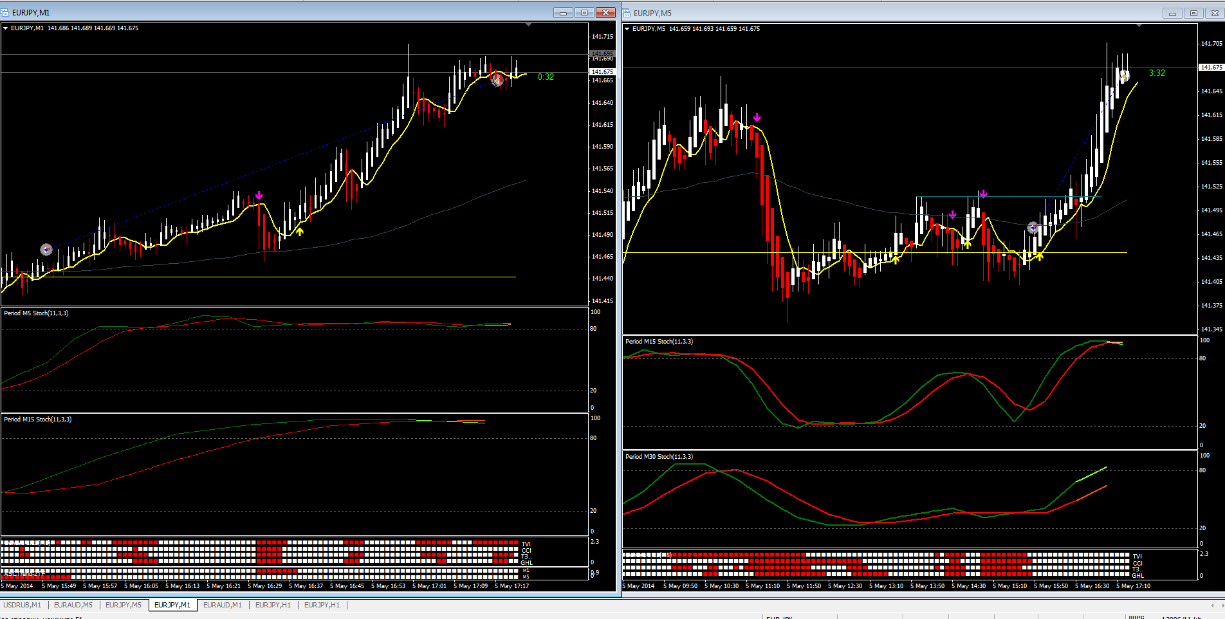
Task: Click the GHL row label in M5 window
Action: pyautogui.click(x=1137, y=576)
